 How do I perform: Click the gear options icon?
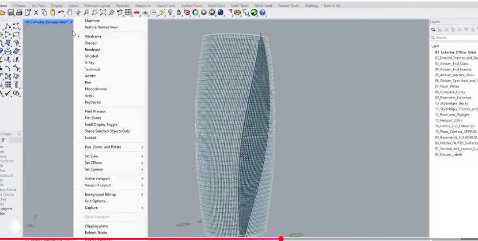[x=238, y=13]
